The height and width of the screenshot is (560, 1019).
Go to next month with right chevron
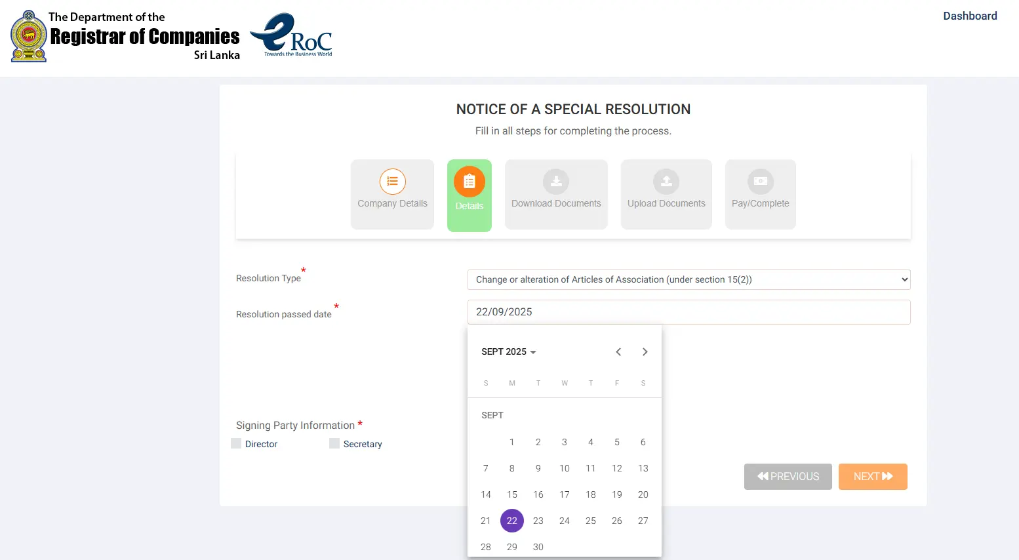tap(645, 351)
